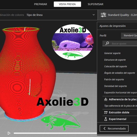Open the SUPERVISAR tab
The width and height of the screenshot is (137, 137).
click(96, 4)
